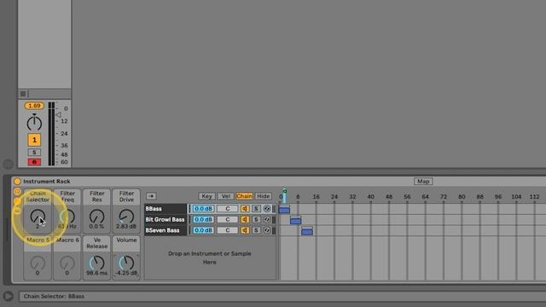Select the Bit Growl Bass chain name
The width and height of the screenshot is (546, 307).
[166, 220]
